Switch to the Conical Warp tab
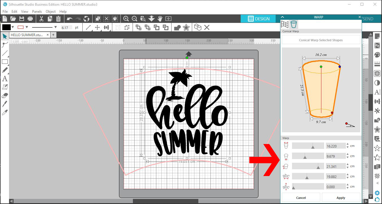Viewport: 382px width, 204px height. click(x=294, y=24)
